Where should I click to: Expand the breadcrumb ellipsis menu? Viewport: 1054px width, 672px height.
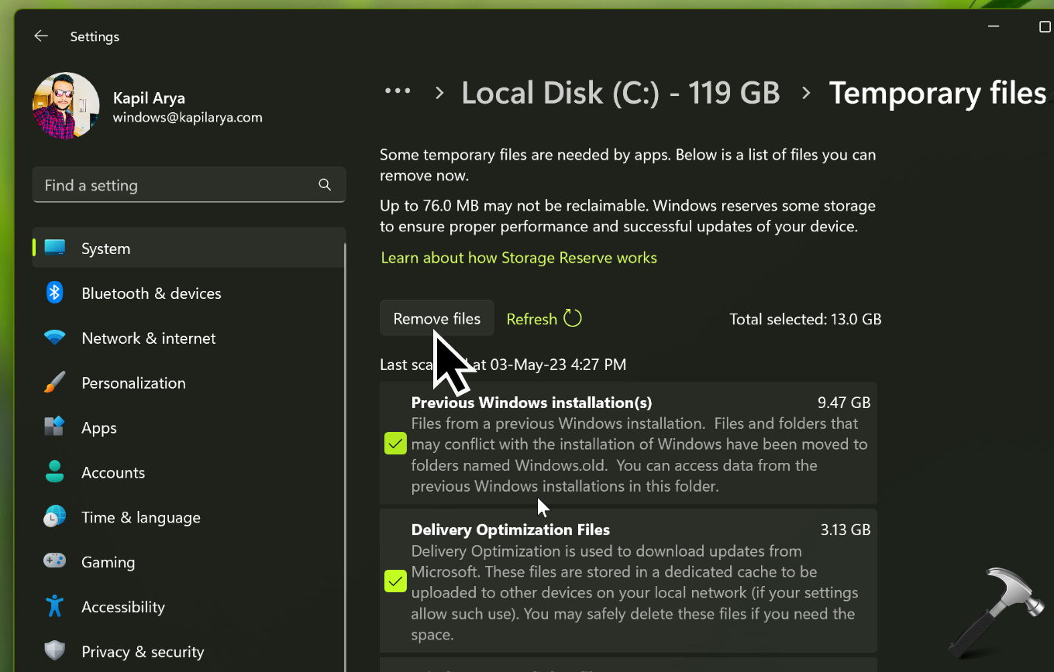tap(398, 92)
